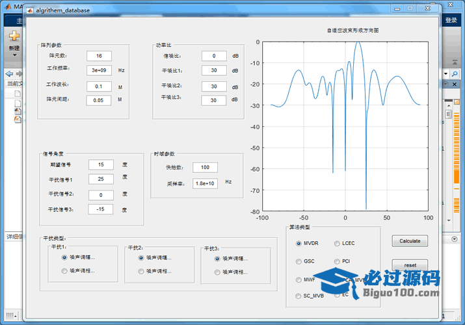Click the MATLAB logo in algrithem_database title bar
This screenshot has height=325, width=465.
click(30, 10)
